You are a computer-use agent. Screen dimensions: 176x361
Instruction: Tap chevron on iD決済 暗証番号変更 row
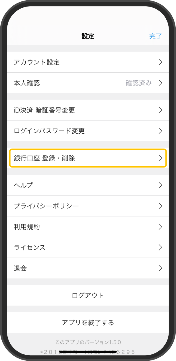pyautogui.click(x=160, y=110)
